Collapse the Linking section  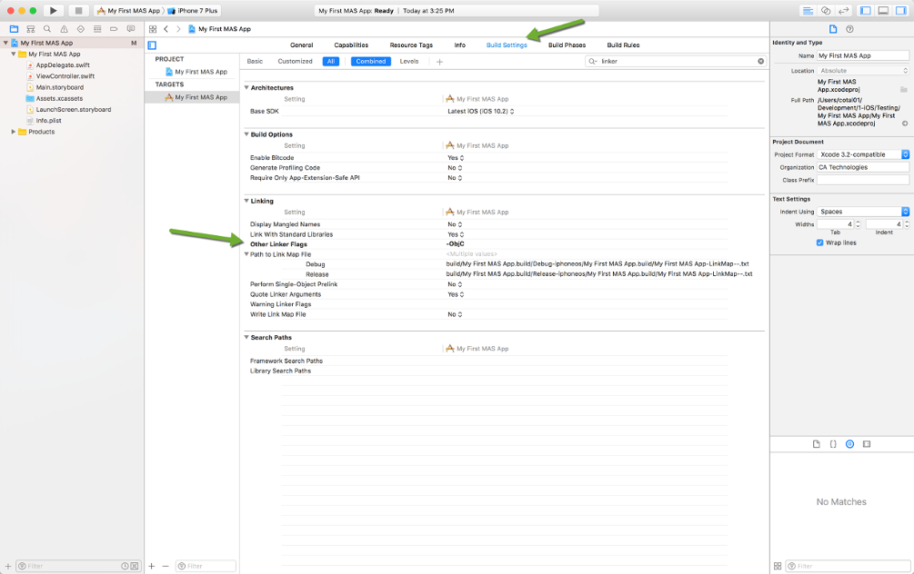point(246,201)
